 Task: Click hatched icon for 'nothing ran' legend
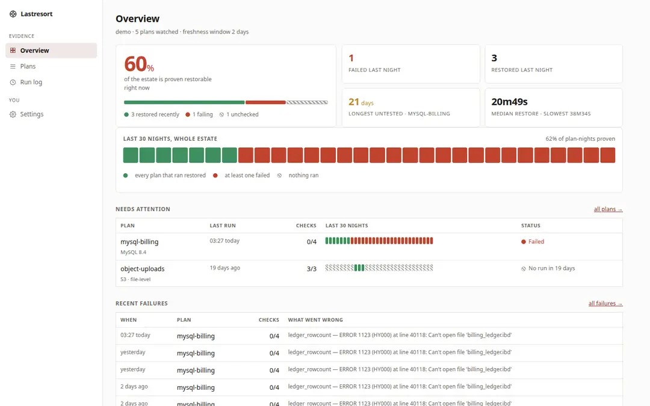[x=279, y=176]
